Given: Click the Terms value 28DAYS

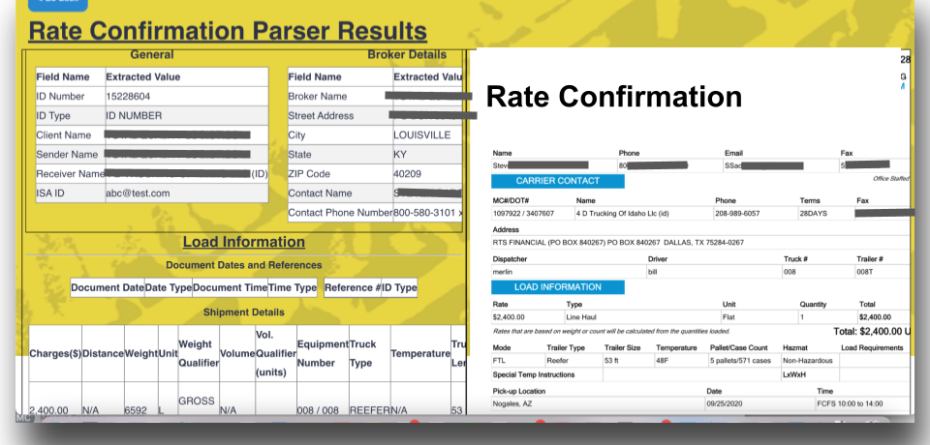Looking at the screenshot, I should pos(812,212).
